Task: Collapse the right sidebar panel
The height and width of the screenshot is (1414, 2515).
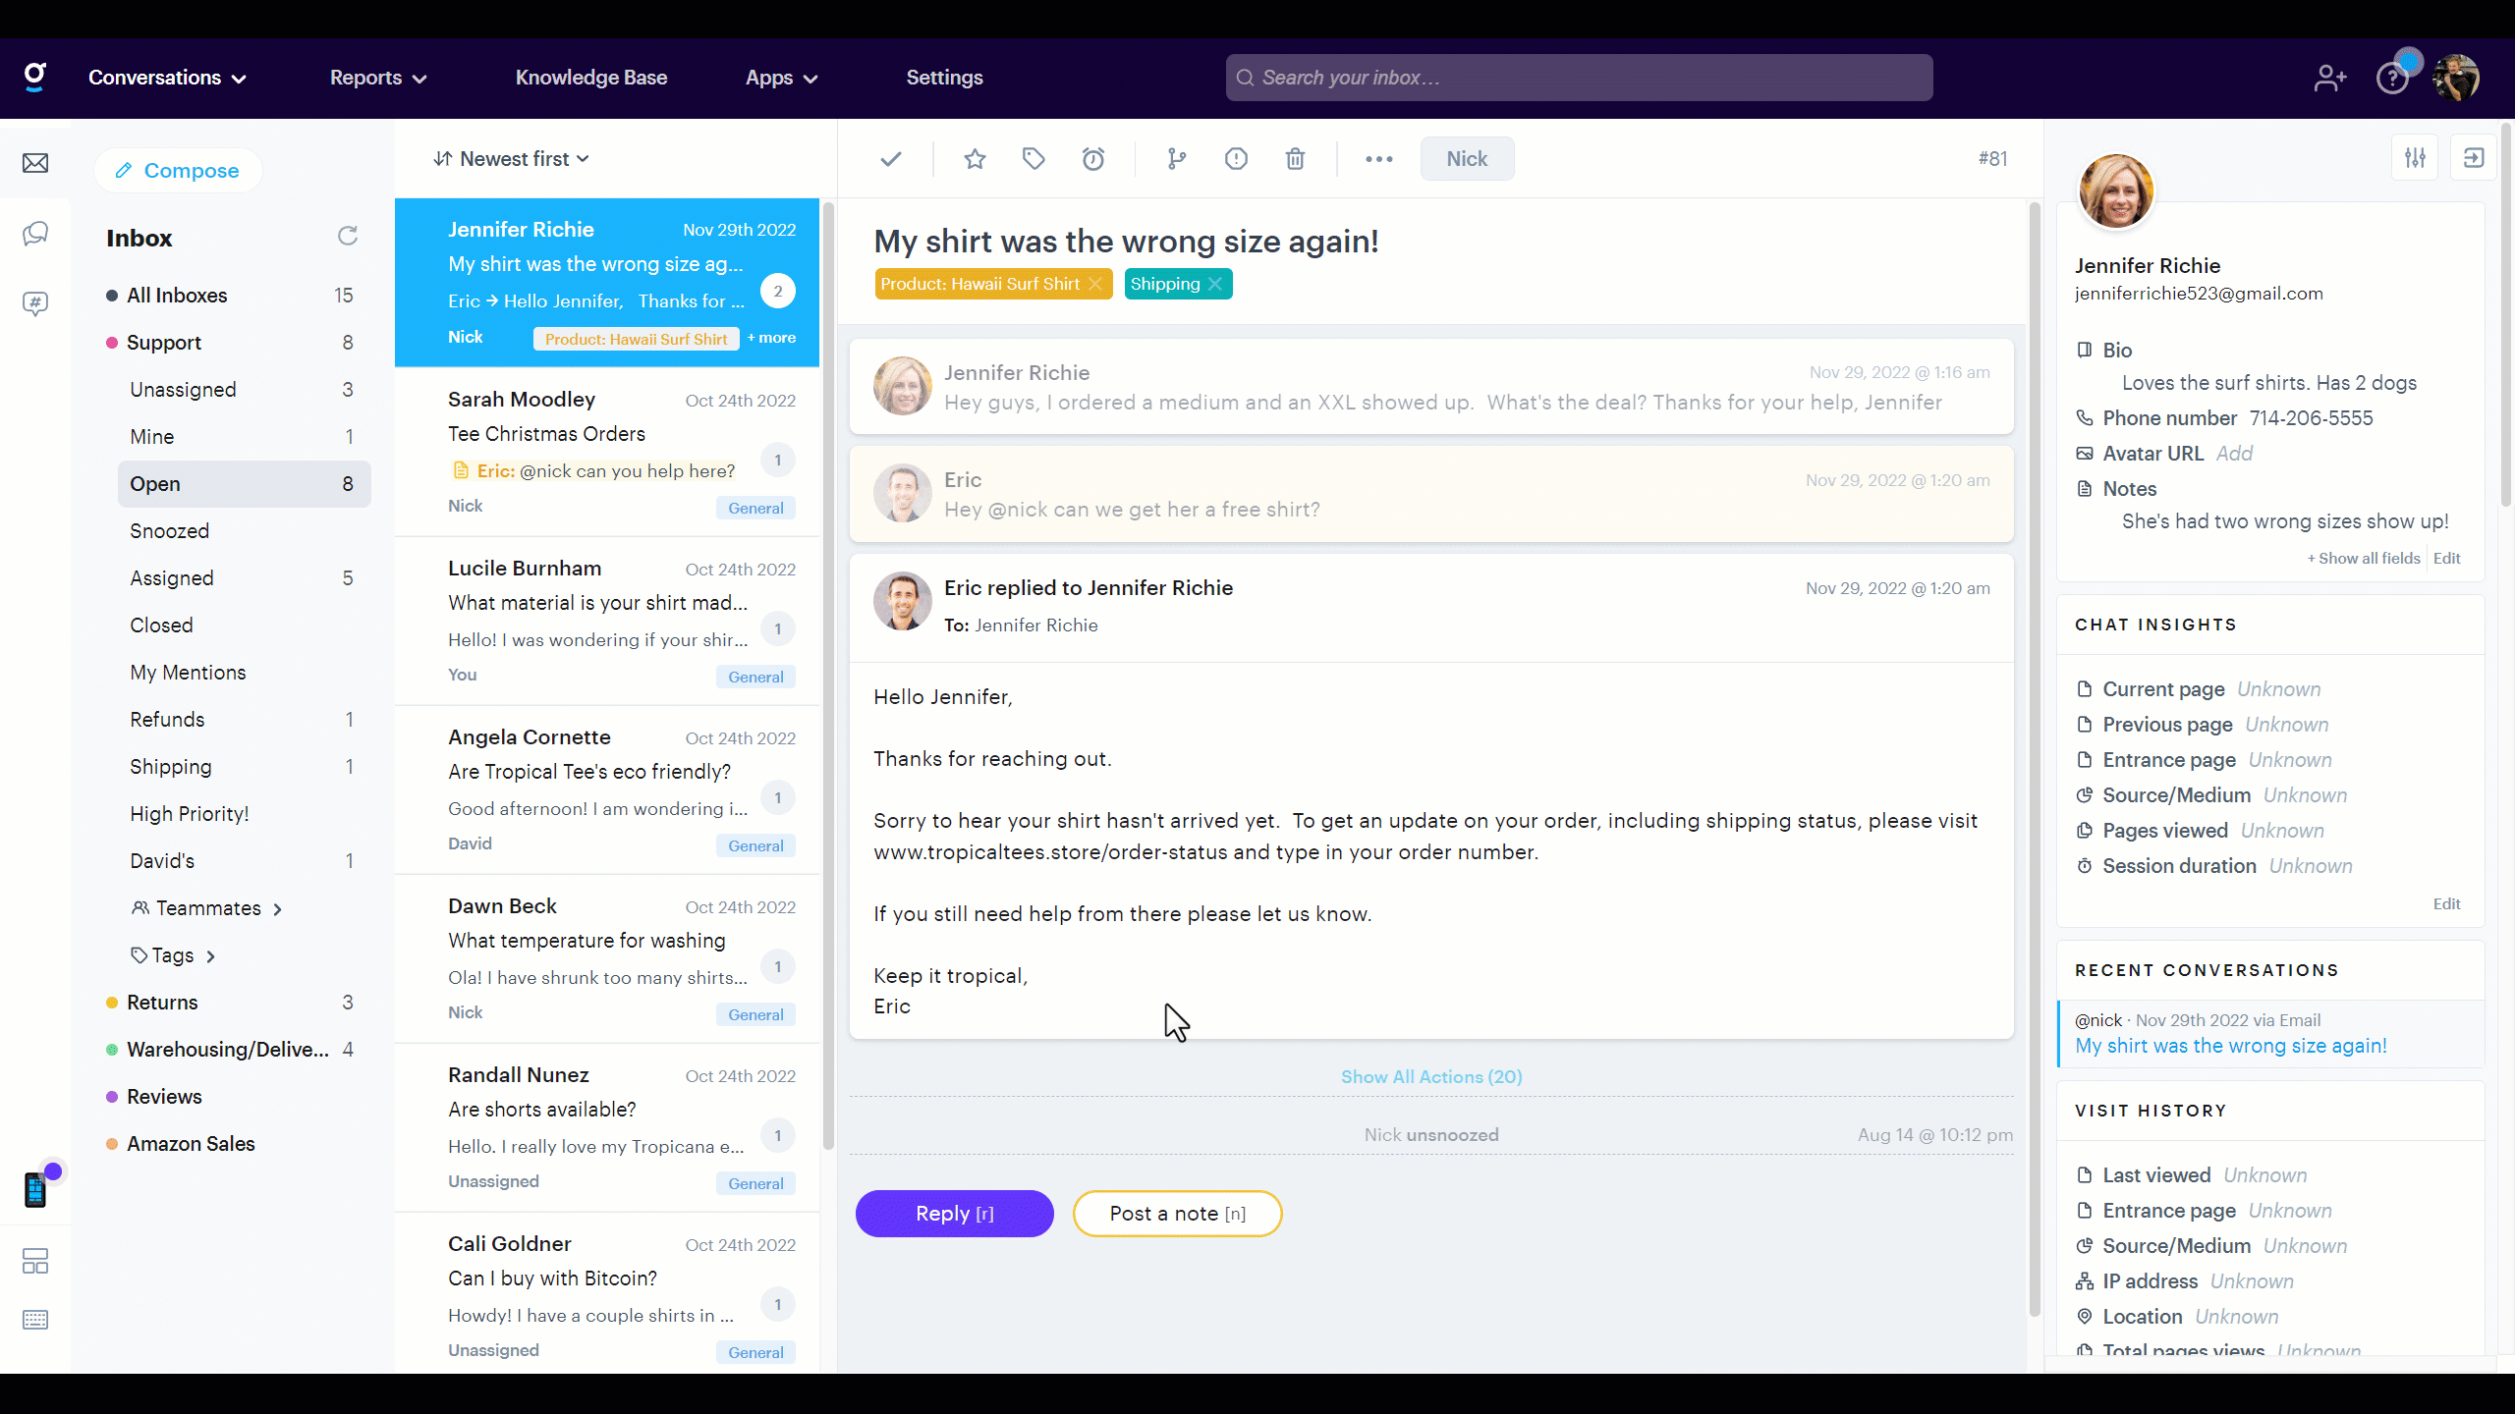Action: [x=2474, y=158]
